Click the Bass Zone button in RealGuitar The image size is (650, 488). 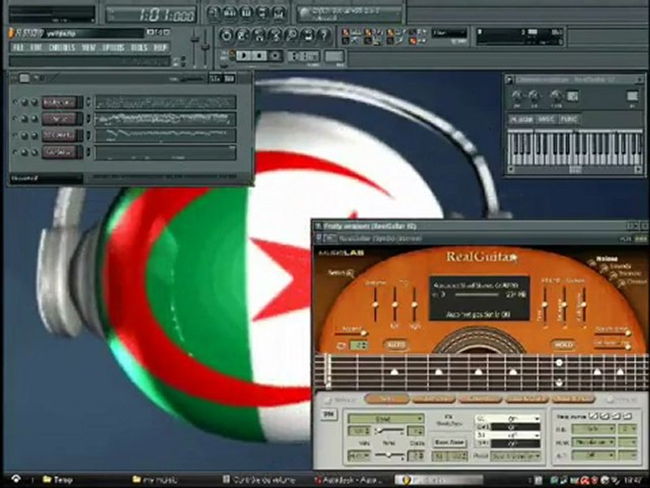(x=450, y=443)
